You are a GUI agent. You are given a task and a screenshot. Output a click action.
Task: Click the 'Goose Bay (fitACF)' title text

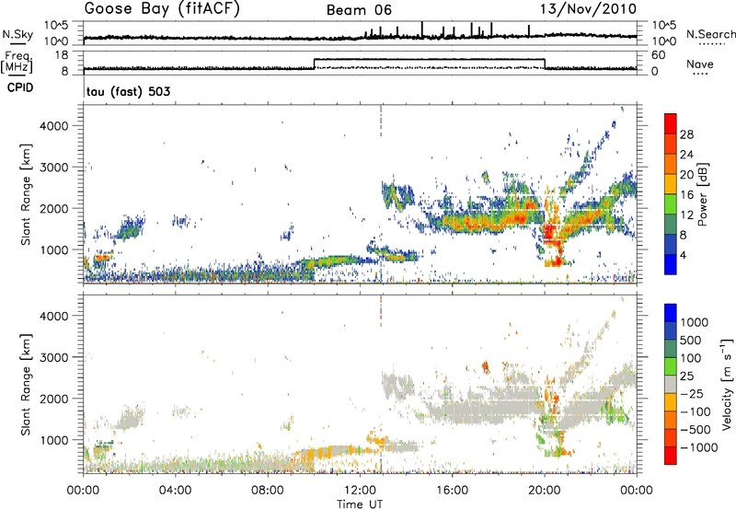(x=162, y=9)
